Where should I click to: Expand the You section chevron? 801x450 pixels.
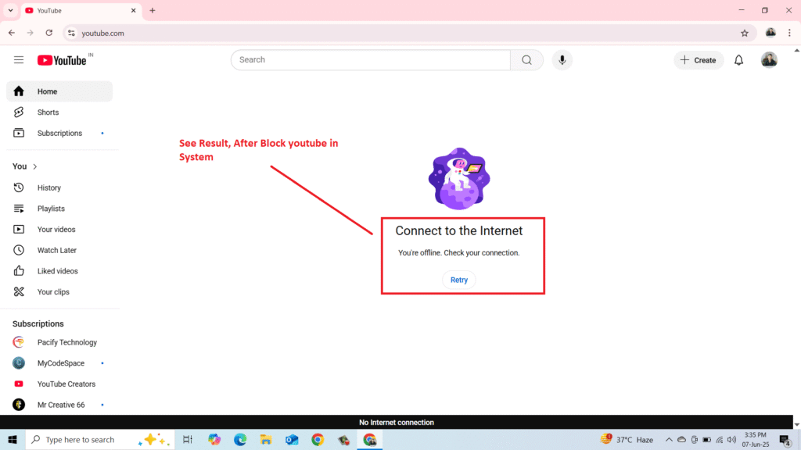click(34, 167)
